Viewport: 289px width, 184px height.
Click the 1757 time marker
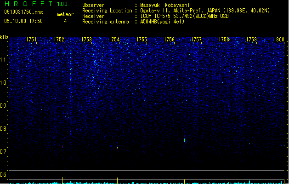(197, 40)
